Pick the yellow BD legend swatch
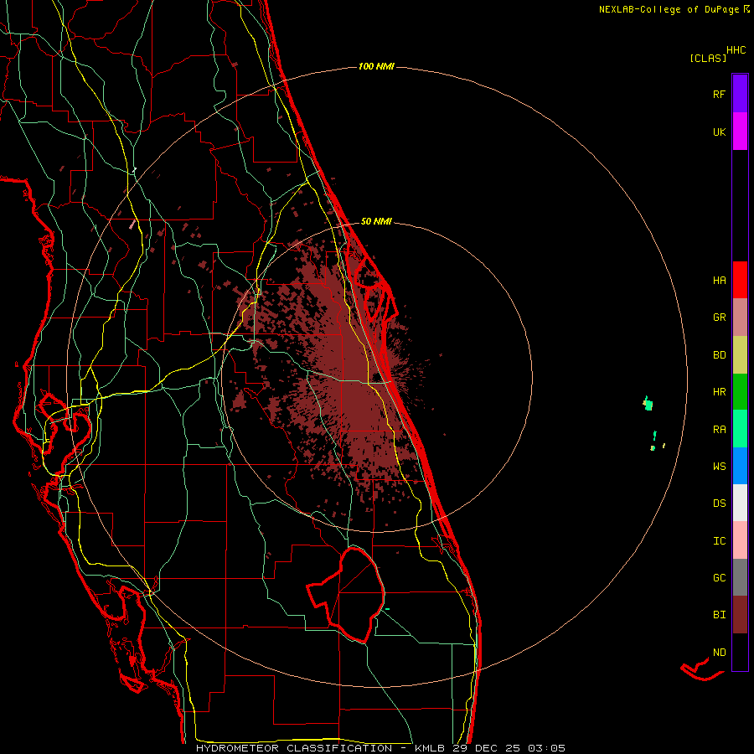754x754 pixels. 740,355
